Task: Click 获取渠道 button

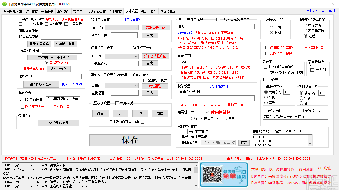Action: (x=155, y=86)
